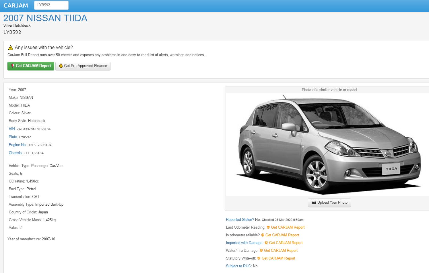Click shield icon beside Is odometer reliable
This screenshot has height=273, width=429.
263,235
